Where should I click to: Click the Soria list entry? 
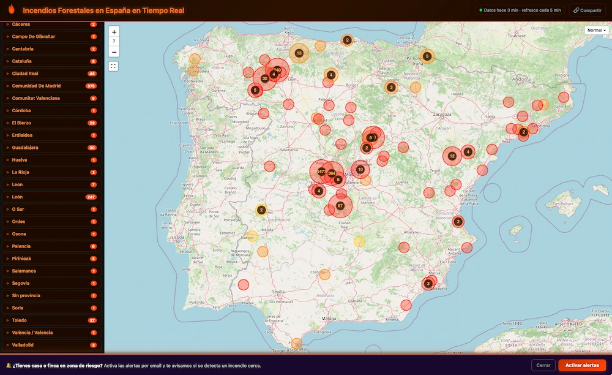(x=51, y=308)
